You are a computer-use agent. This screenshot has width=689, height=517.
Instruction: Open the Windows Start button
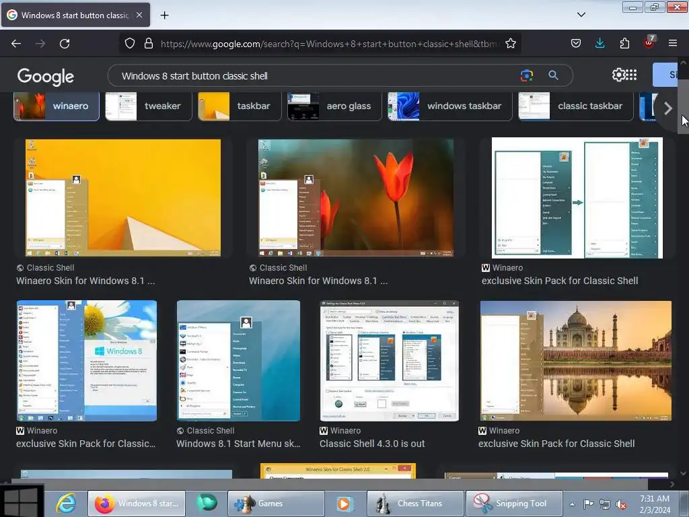[x=21, y=502]
